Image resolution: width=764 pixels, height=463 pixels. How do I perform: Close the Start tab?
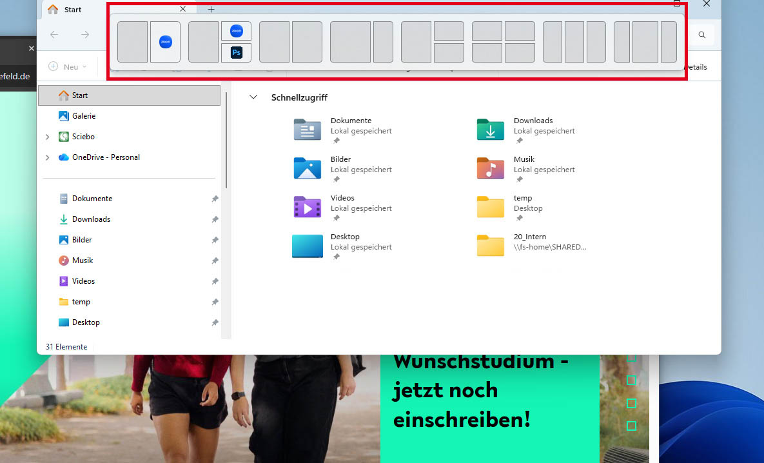click(182, 10)
